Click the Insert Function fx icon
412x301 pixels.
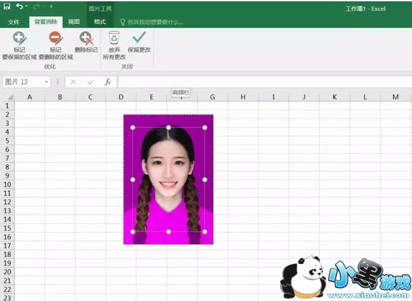pyautogui.click(x=108, y=82)
